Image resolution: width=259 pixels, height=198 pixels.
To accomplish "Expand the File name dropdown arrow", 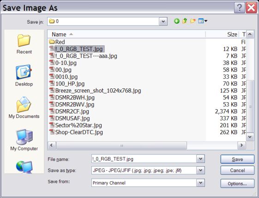I will click(200, 159).
